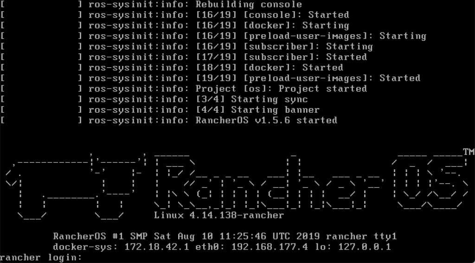Click the [4/4] Starting banner line

(x=160, y=109)
